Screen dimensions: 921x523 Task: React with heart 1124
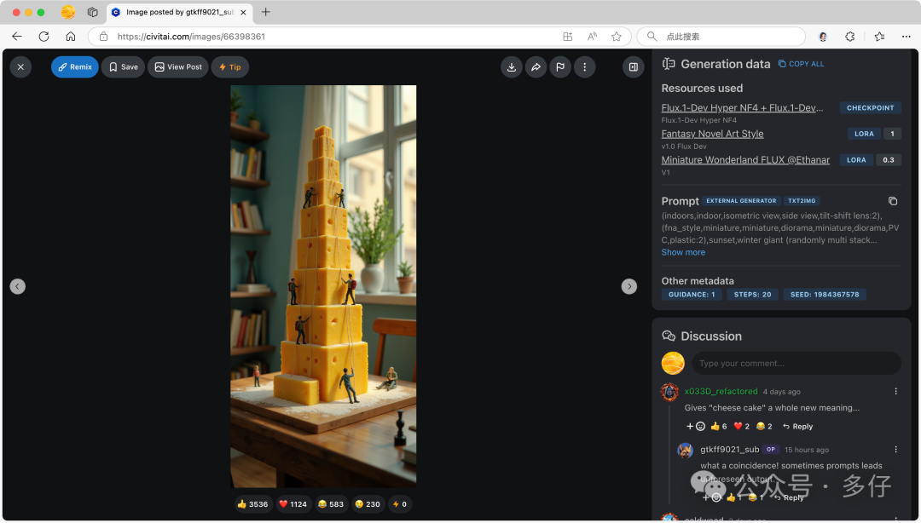tap(293, 504)
